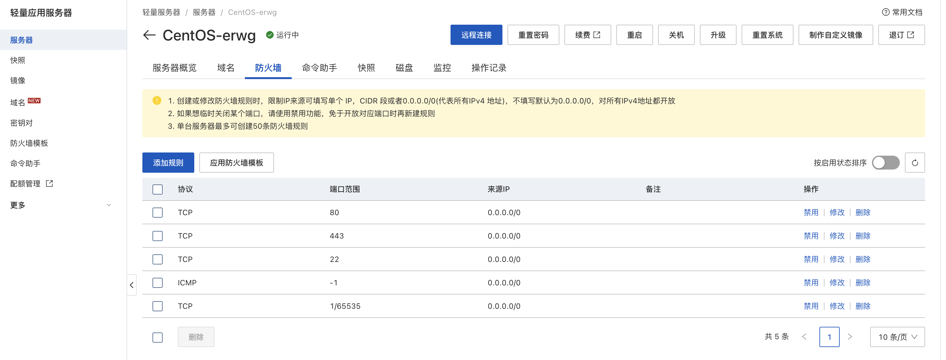Select 快照 in the sidebar
The width and height of the screenshot is (946, 360).
[63, 60]
